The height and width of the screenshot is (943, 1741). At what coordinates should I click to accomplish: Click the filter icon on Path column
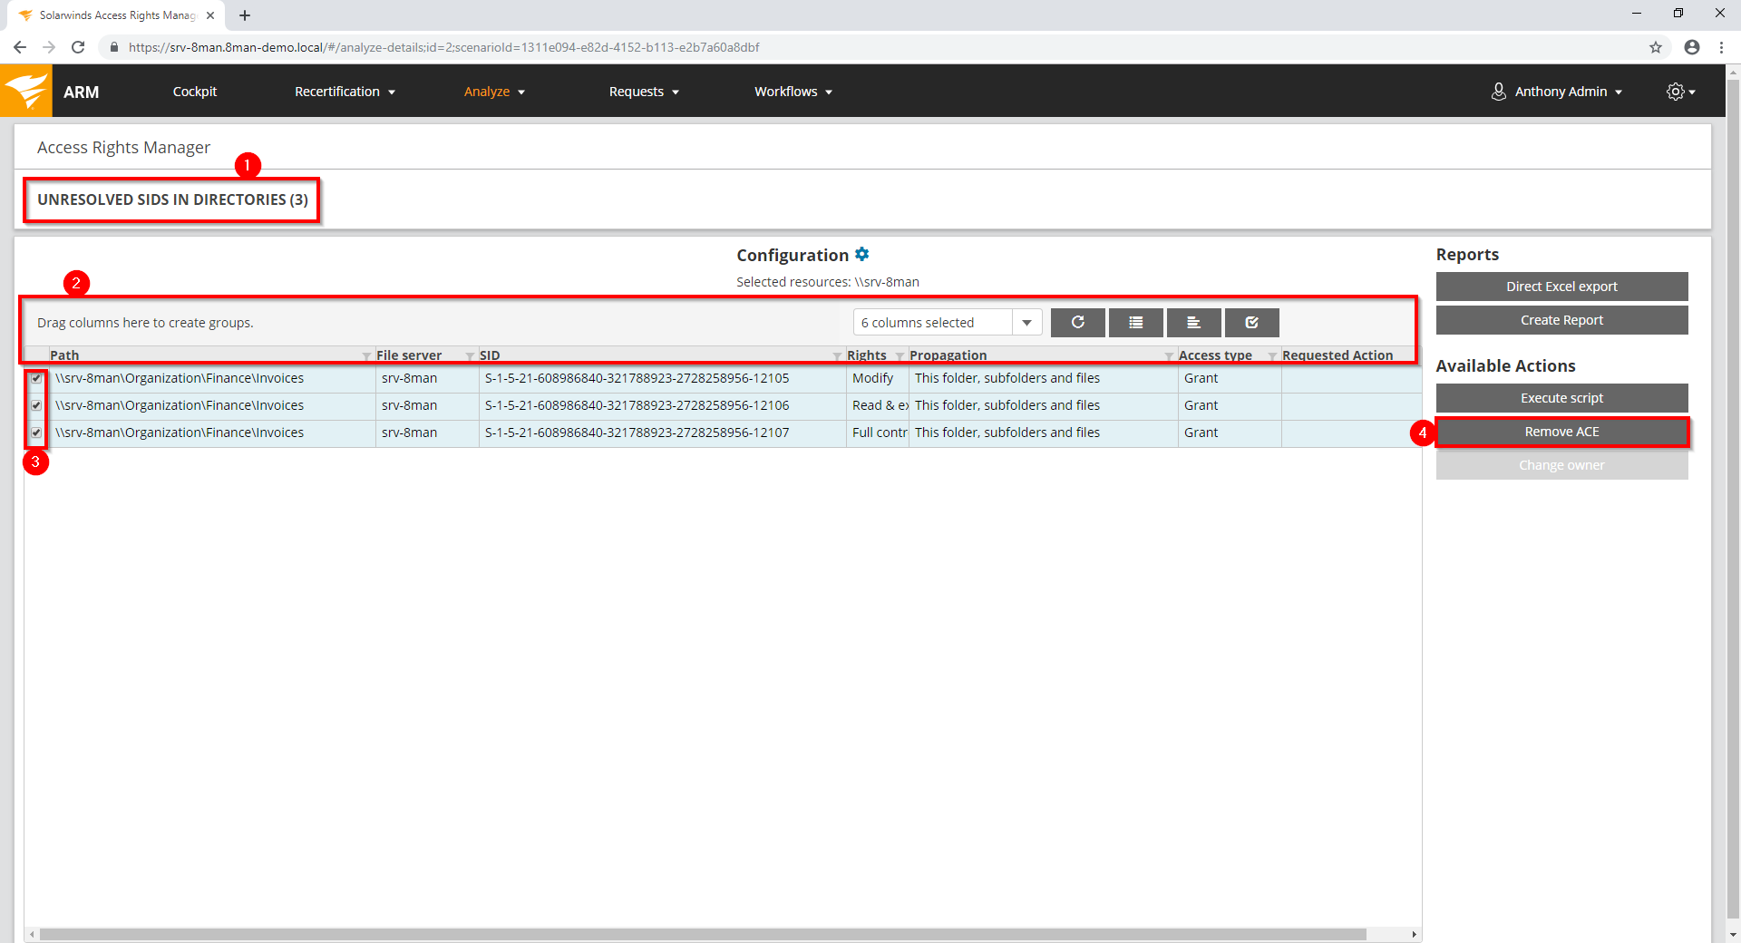[366, 356]
